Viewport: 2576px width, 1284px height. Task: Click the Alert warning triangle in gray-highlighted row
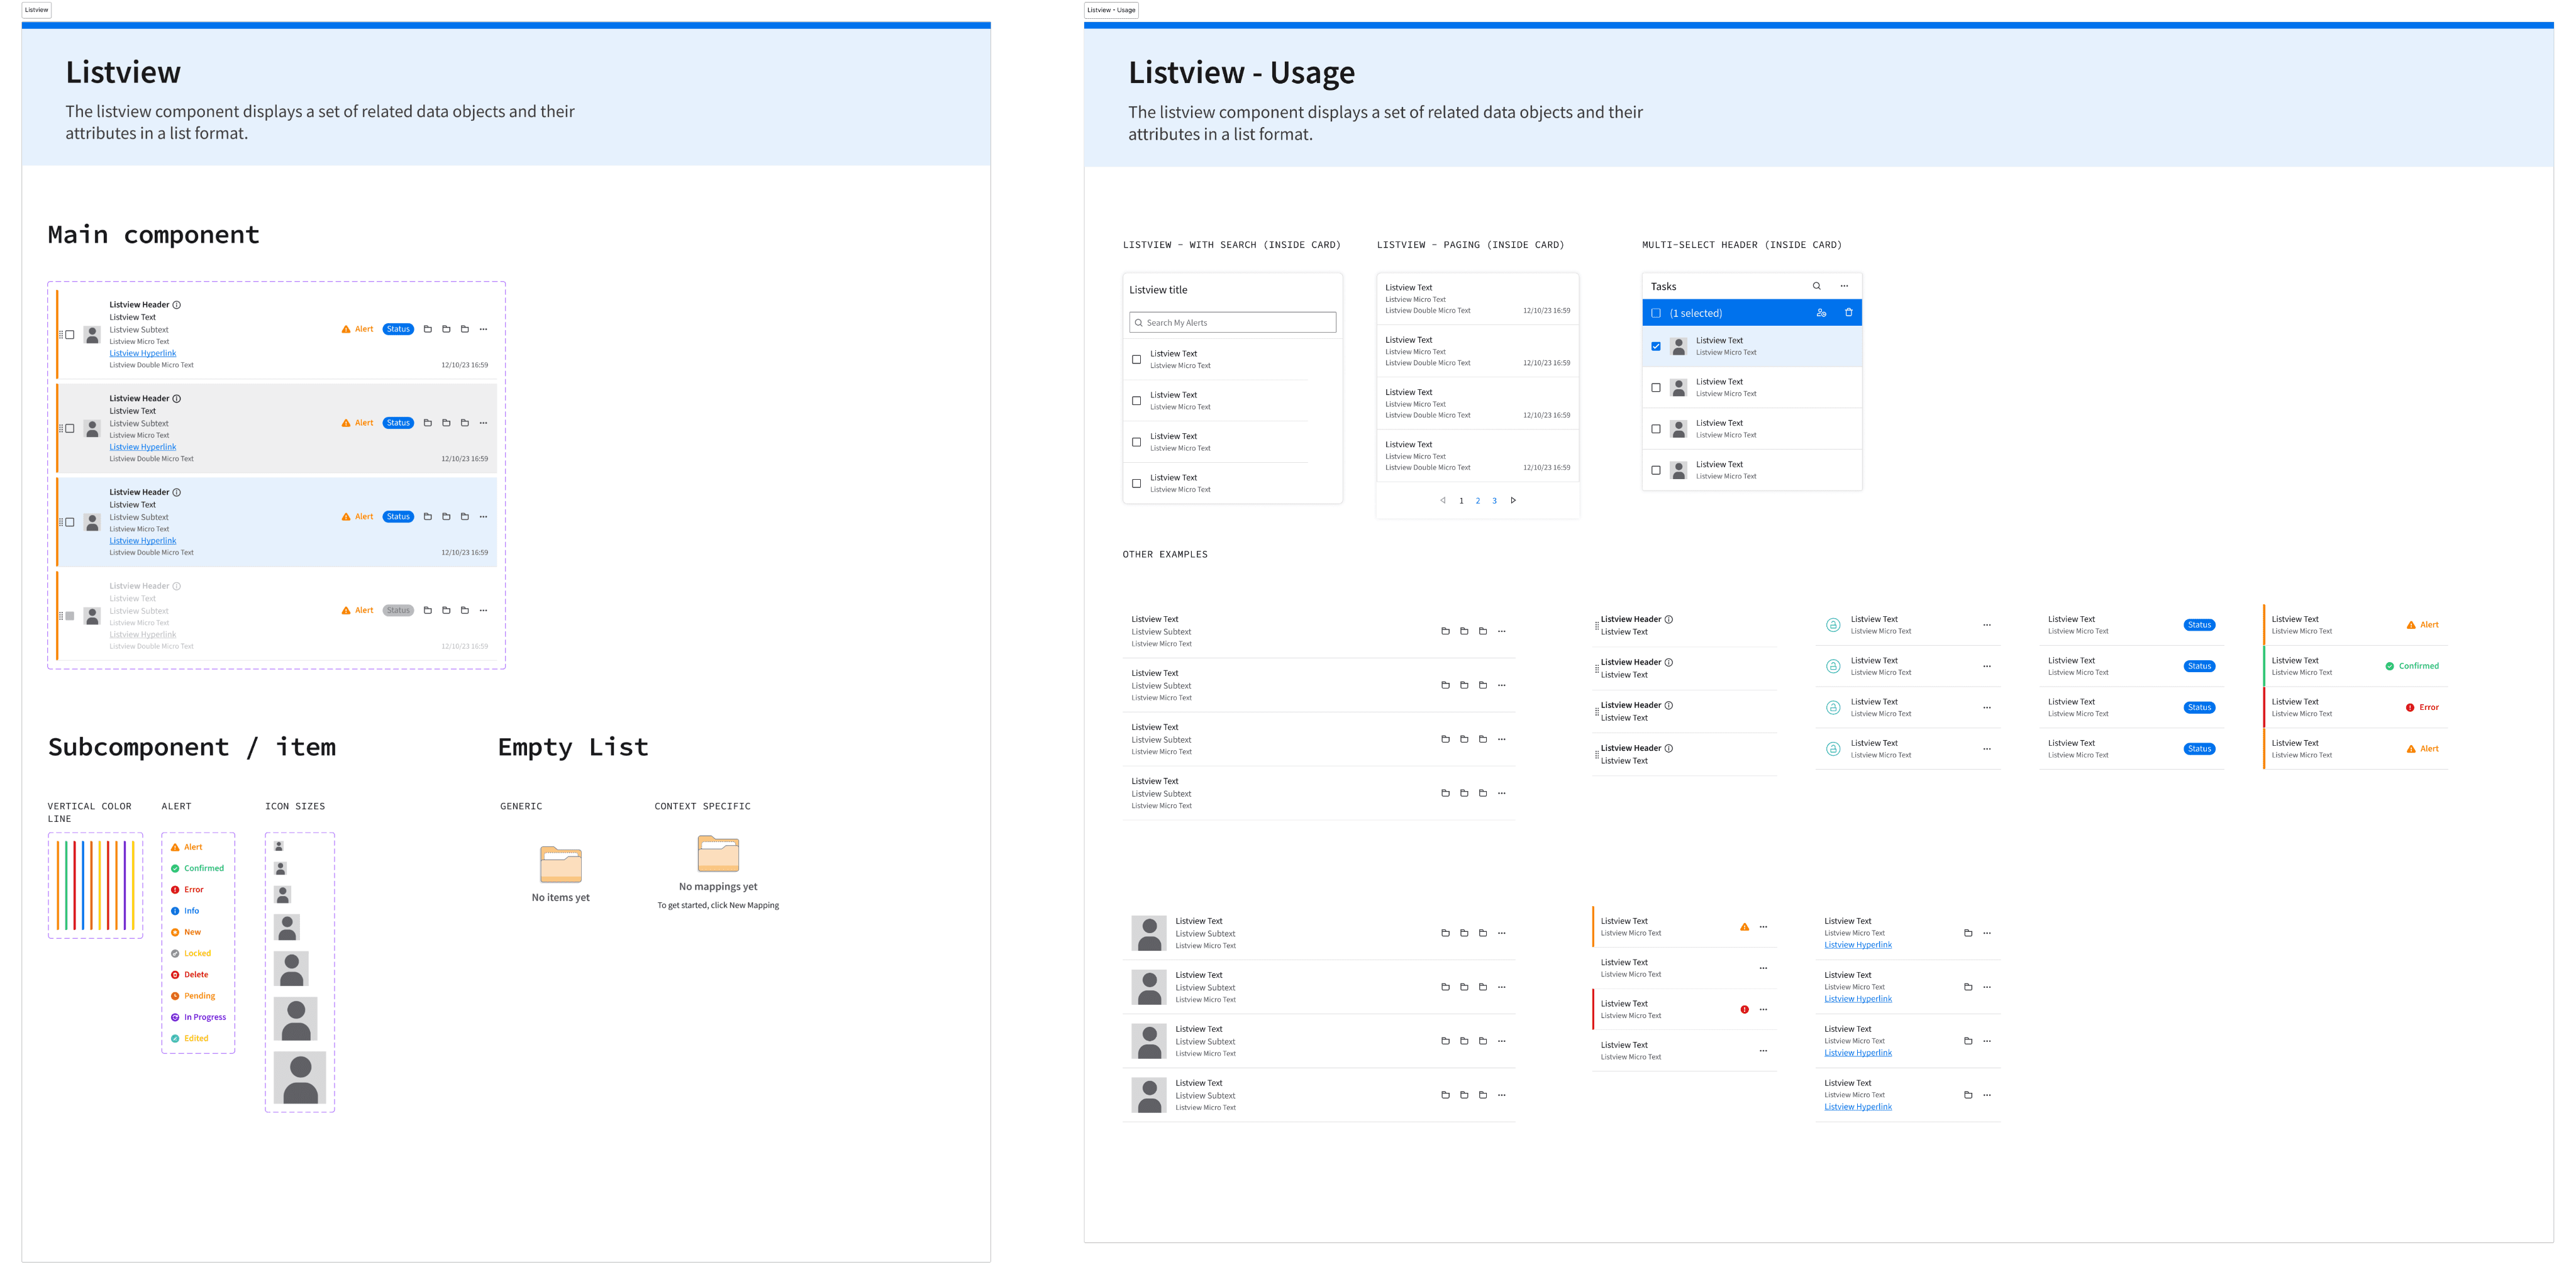coord(346,423)
